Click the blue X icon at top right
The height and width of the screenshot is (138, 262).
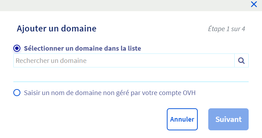[x=254, y=4]
